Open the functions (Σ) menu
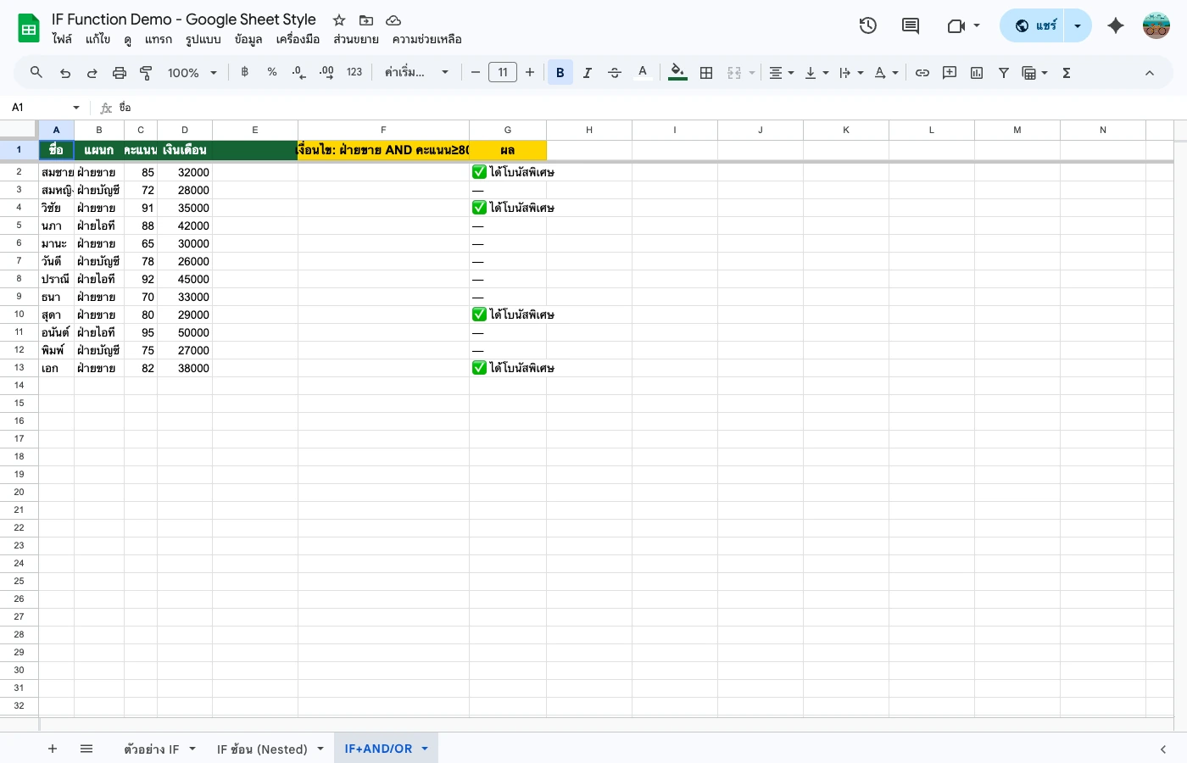Image resolution: width=1187 pixels, height=763 pixels. (1066, 72)
